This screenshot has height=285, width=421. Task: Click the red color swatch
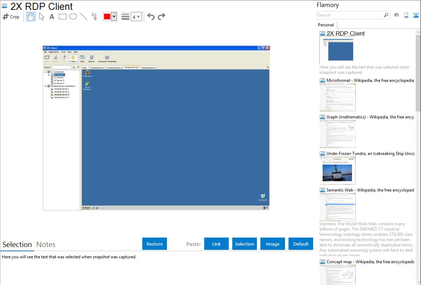click(x=107, y=17)
